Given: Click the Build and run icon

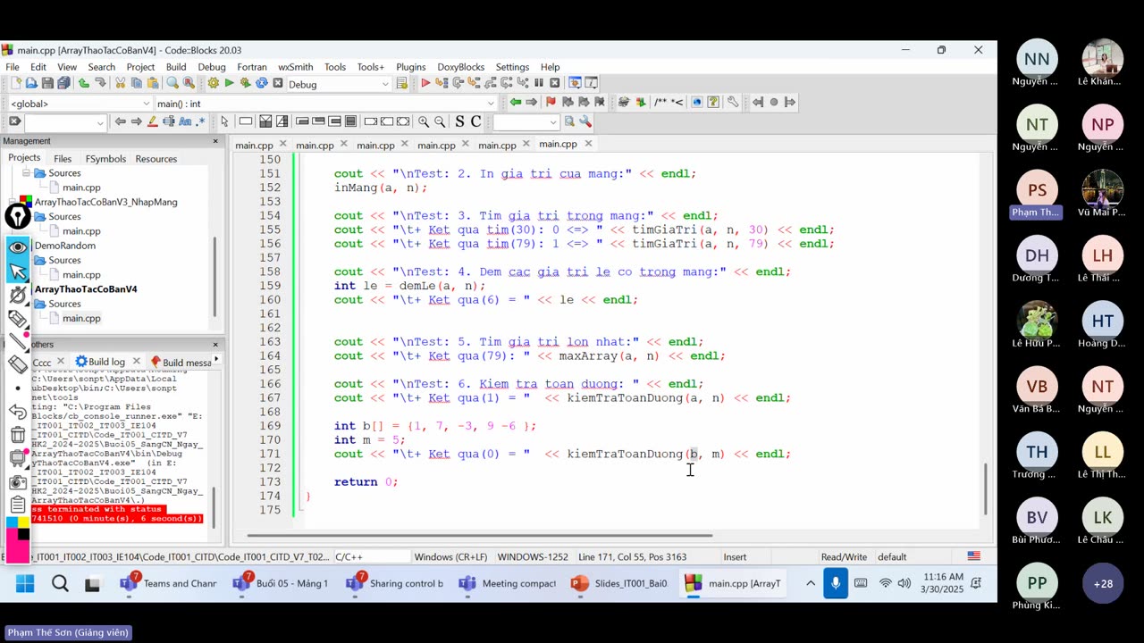Looking at the screenshot, I should (245, 83).
